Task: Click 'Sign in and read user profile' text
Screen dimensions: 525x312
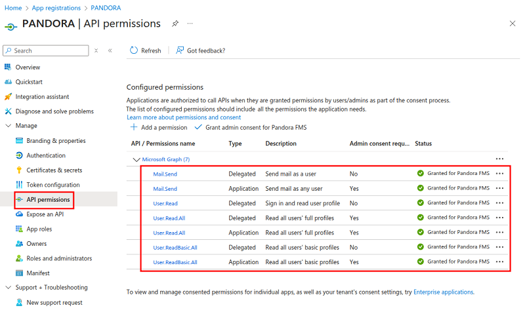Action: [x=303, y=203]
